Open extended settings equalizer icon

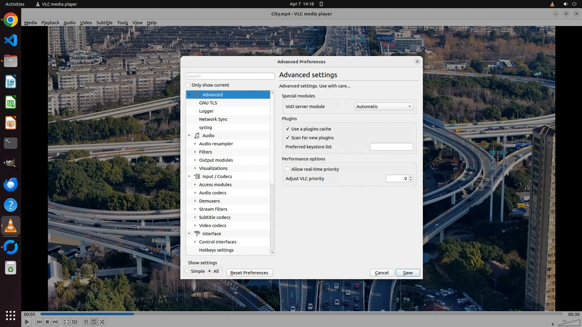pyautogui.click(x=75, y=322)
